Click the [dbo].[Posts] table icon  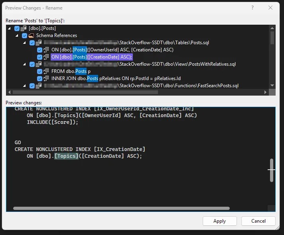24,29
